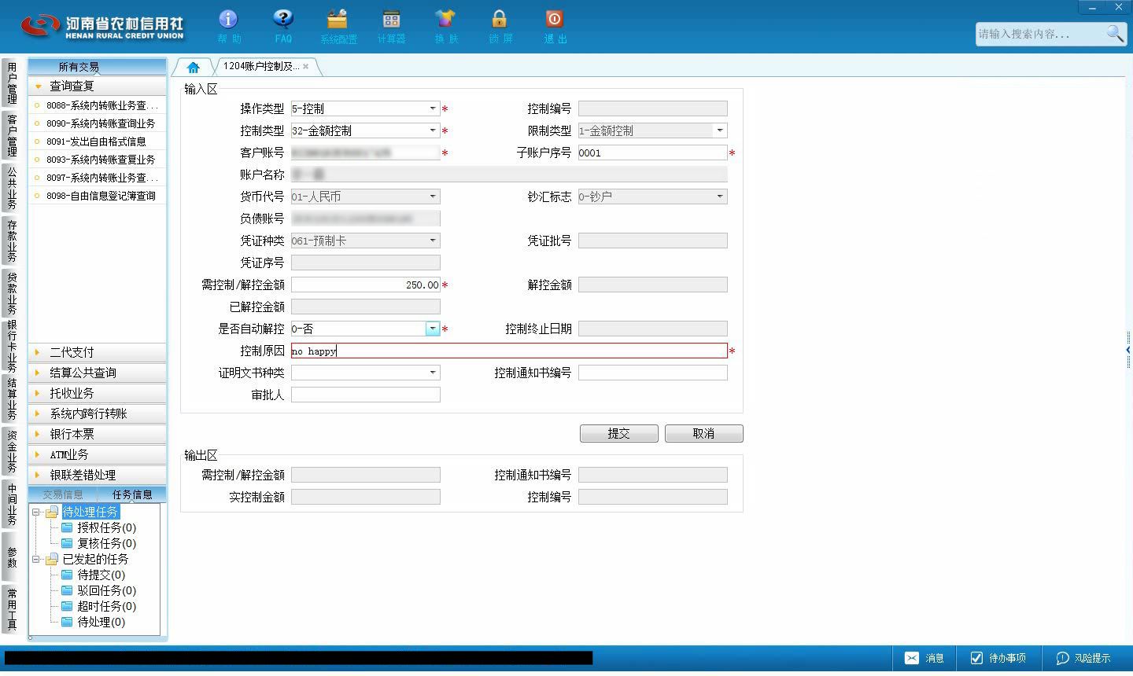This screenshot has height=676, width=1133.
Task: Switch to the 结算业务 side tab
Action: click(x=12, y=399)
